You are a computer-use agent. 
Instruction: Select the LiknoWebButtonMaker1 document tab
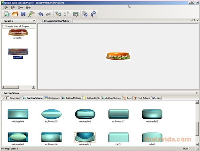56,21
